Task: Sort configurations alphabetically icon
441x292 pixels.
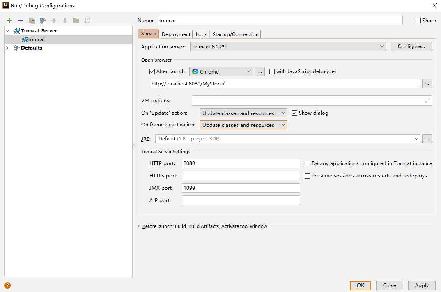Action: [87, 21]
